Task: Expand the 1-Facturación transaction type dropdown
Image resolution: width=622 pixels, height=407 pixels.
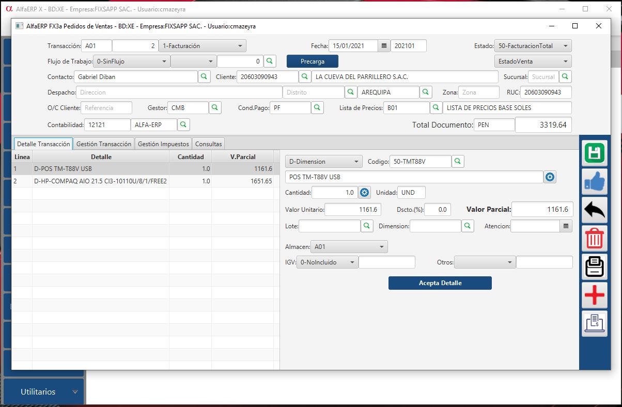Action: (203, 46)
